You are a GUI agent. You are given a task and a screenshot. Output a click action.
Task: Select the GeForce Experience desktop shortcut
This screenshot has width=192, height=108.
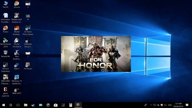point(5,67)
